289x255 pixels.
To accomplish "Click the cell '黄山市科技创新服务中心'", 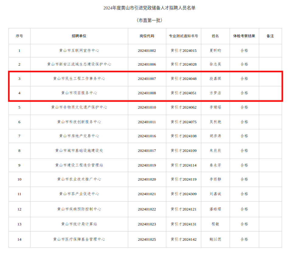I will (79, 122).
